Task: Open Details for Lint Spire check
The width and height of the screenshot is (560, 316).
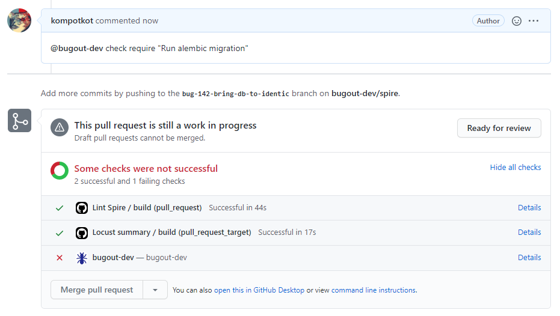Action: (x=529, y=208)
